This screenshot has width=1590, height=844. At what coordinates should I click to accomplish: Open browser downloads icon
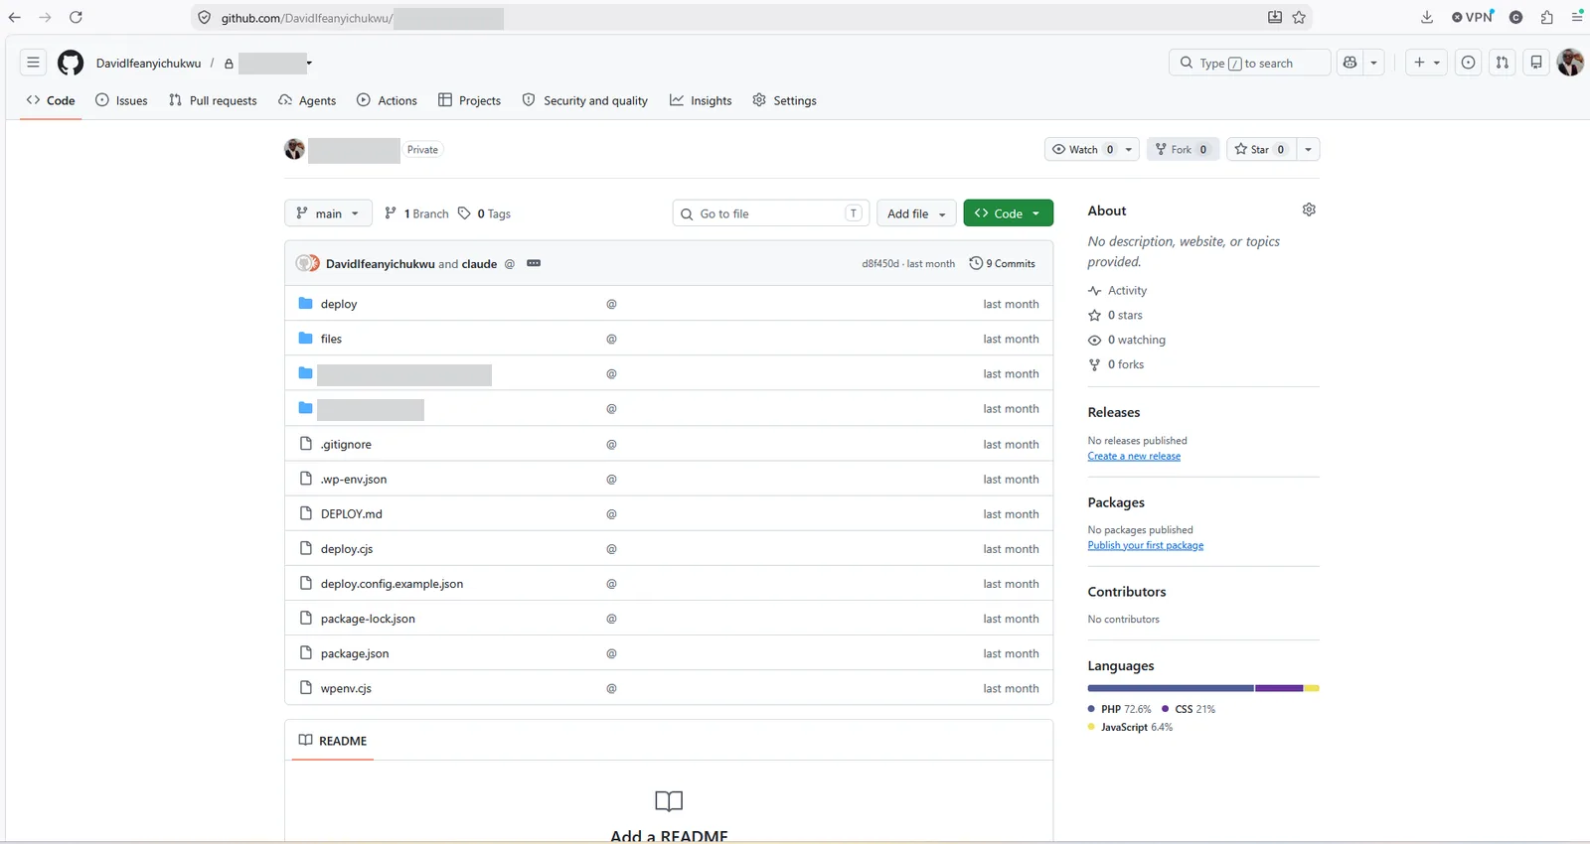coord(1427,17)
